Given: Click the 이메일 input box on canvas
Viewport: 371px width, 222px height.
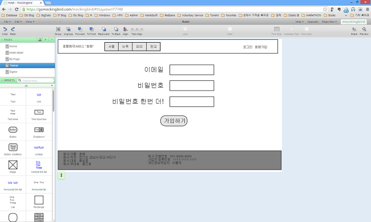Looking at the screenshot, I should (x=192, y=70).
